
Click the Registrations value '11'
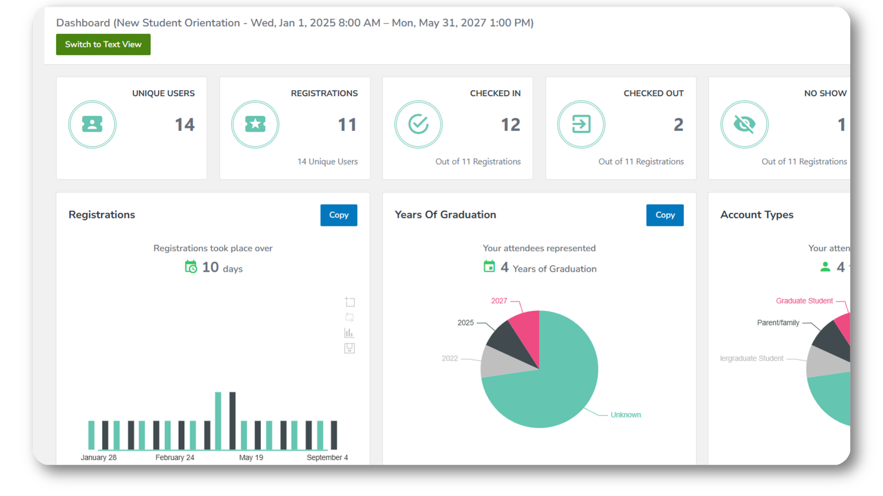347,125
